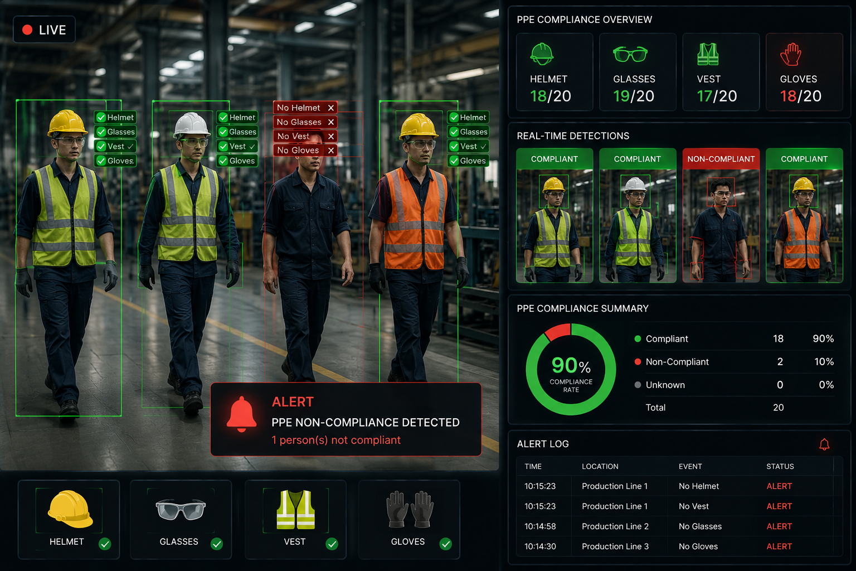Dismiss the No Helmet tag X

(x=331, y=108)
